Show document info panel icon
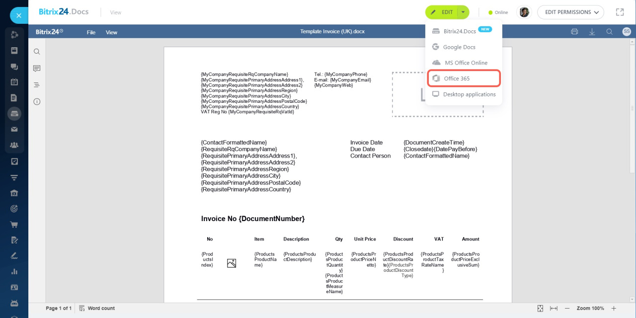This screenshot has width=636, height=318. [x=37, y=101]
